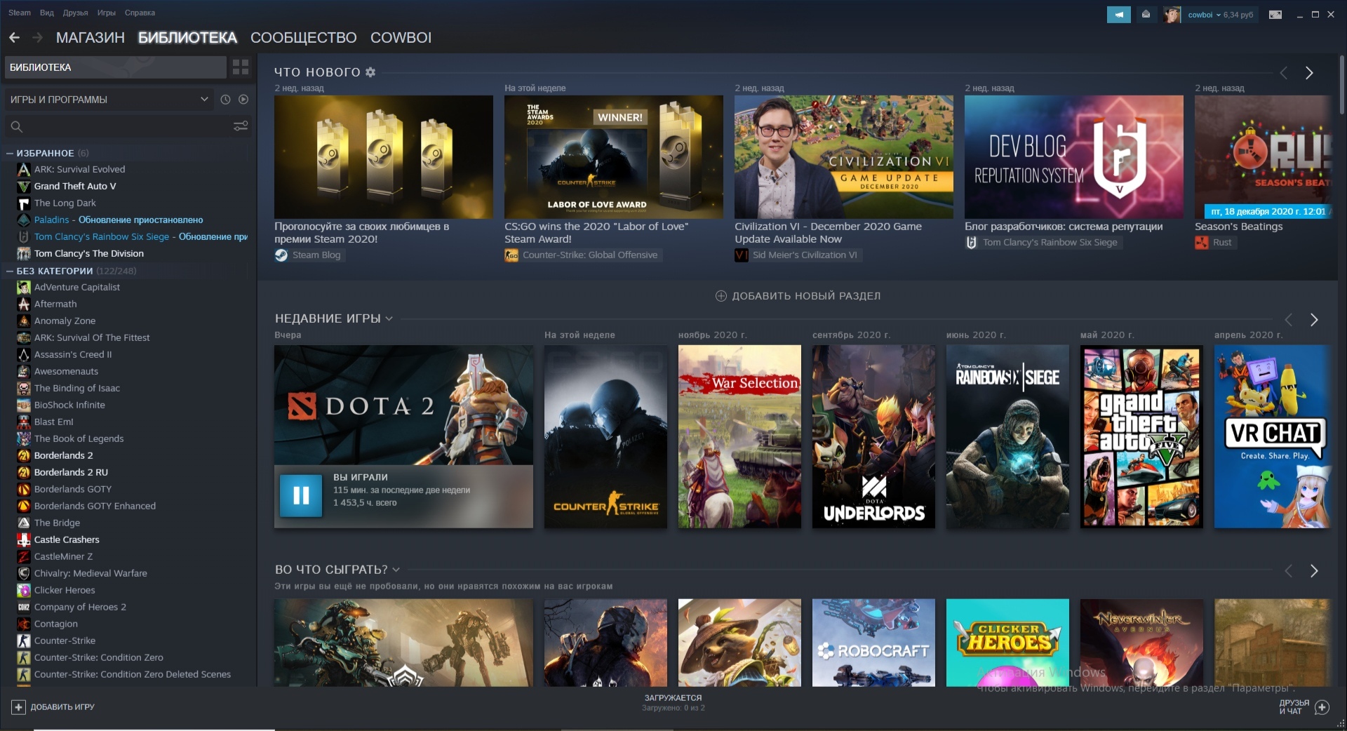This screenshot has height=731, width=1347.
Task: Show previous What's New items
Action: [x=1283, y=73]
